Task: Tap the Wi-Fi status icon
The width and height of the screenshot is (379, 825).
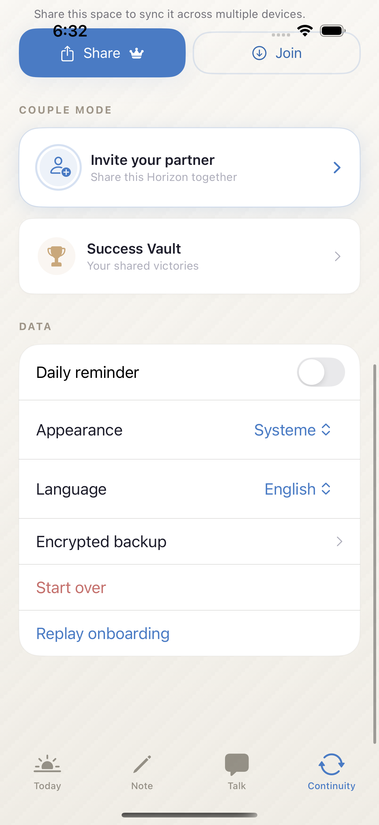Action: pos(305,31)
